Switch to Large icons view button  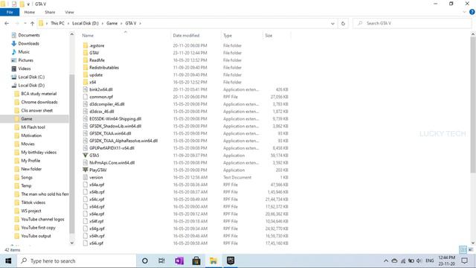click(471, 250)
